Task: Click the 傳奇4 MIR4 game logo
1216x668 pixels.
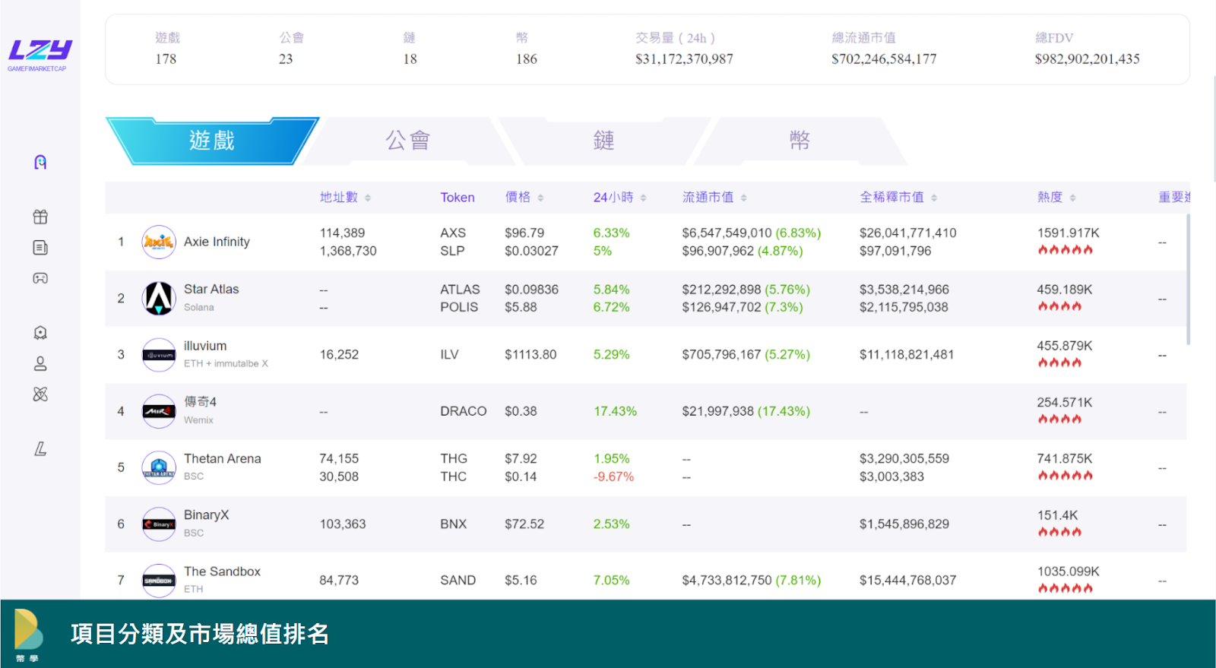Action: pyautogui.click(x=159, y=411)
